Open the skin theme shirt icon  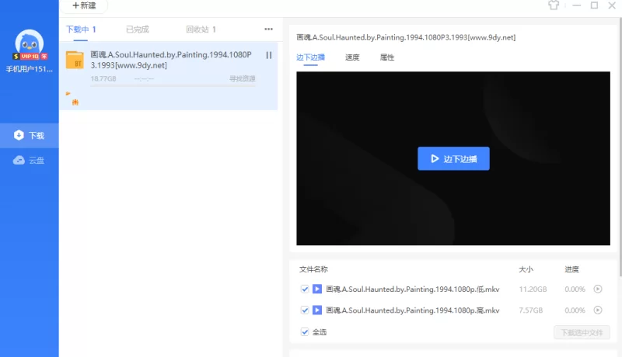(553, 5)
